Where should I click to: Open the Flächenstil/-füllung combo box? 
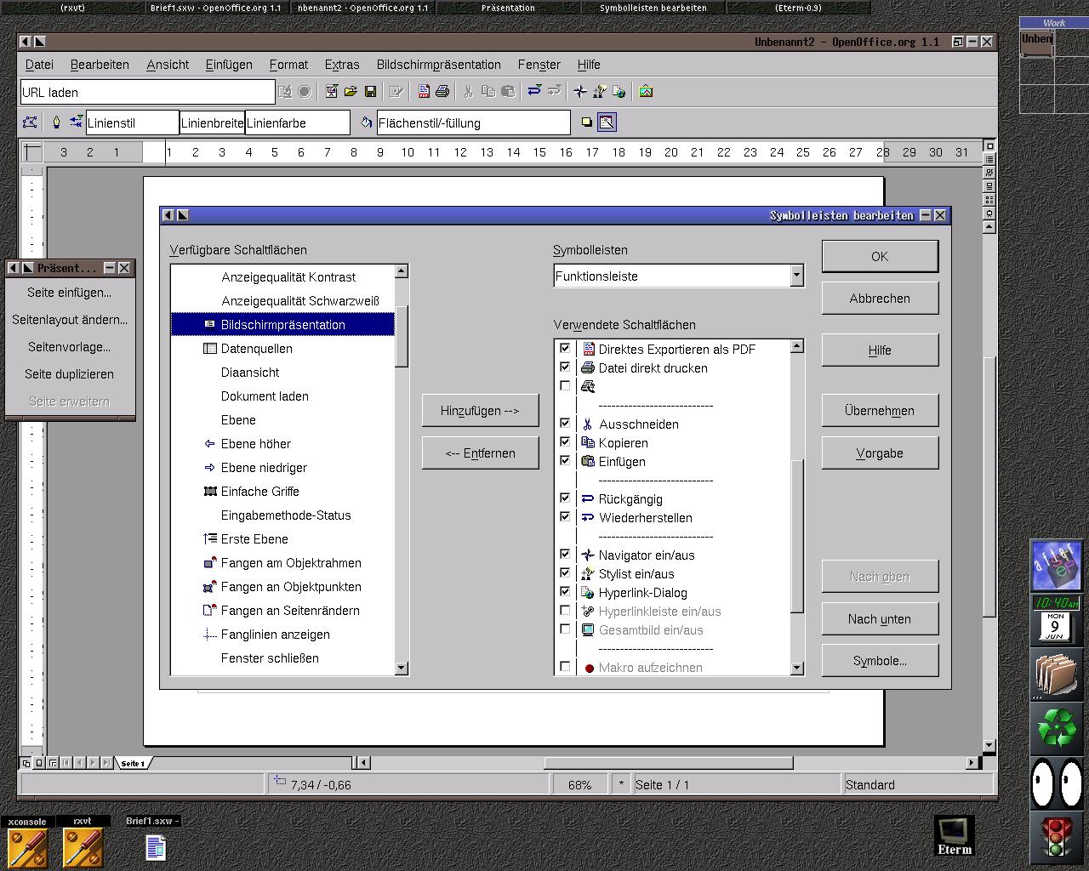click(x=473, y=123)
